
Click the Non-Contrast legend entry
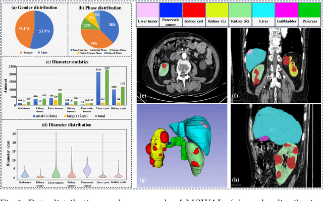click(79, 50)
